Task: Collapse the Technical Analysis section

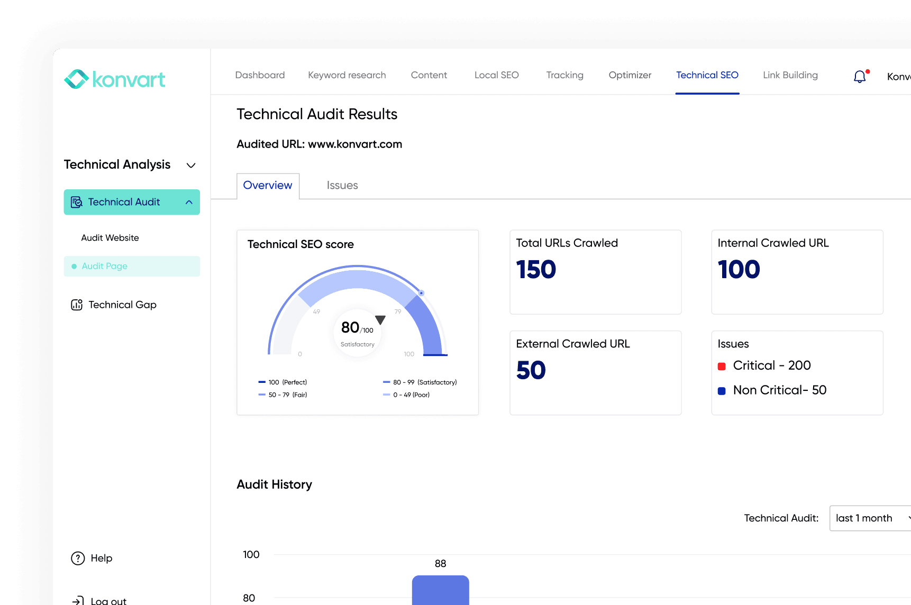Action: [191, 165]
